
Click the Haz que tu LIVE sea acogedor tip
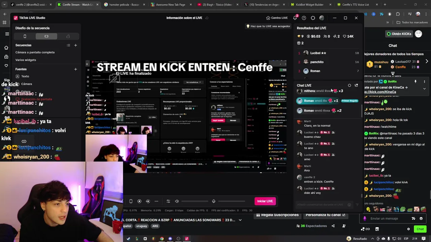click(268, 26)
